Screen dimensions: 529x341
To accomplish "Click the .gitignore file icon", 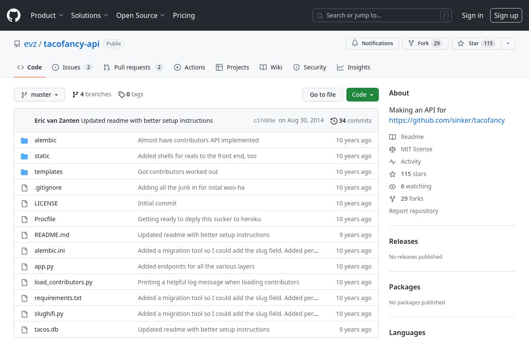I will click(x=24, y=188).
